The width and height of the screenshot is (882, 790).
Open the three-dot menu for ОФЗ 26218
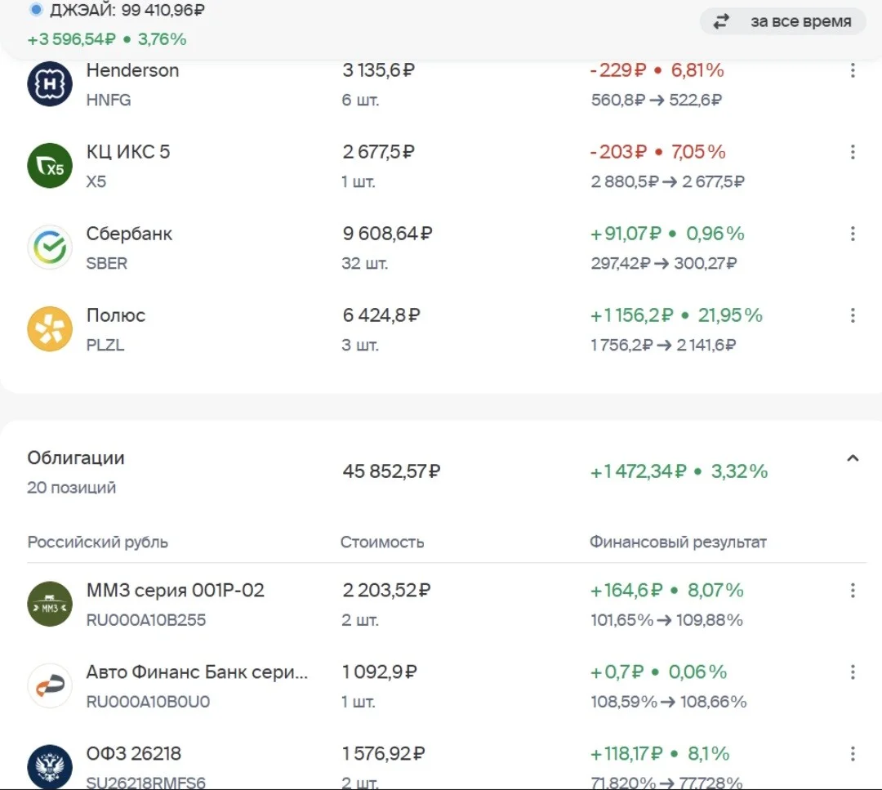[853, 753]
